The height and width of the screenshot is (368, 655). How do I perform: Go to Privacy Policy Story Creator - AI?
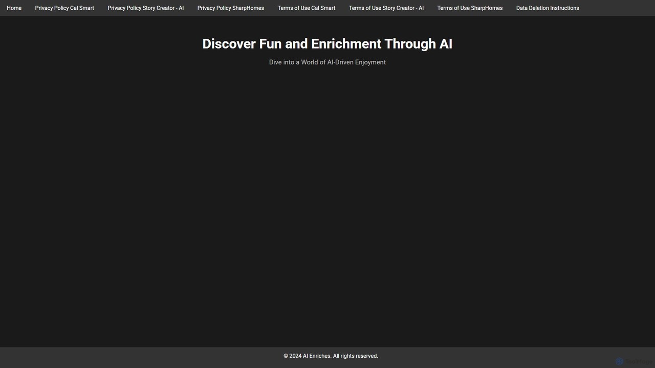click(145, 8)
